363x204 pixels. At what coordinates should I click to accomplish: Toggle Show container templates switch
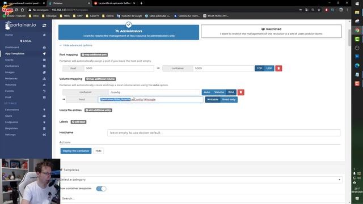[101, 189]
